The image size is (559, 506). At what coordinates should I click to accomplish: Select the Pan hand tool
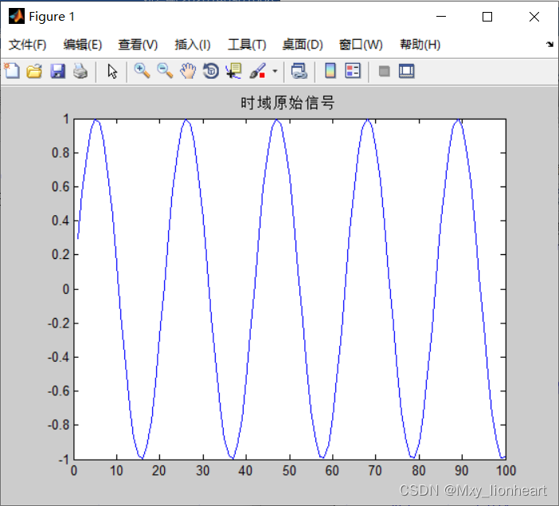coord(187,71)
